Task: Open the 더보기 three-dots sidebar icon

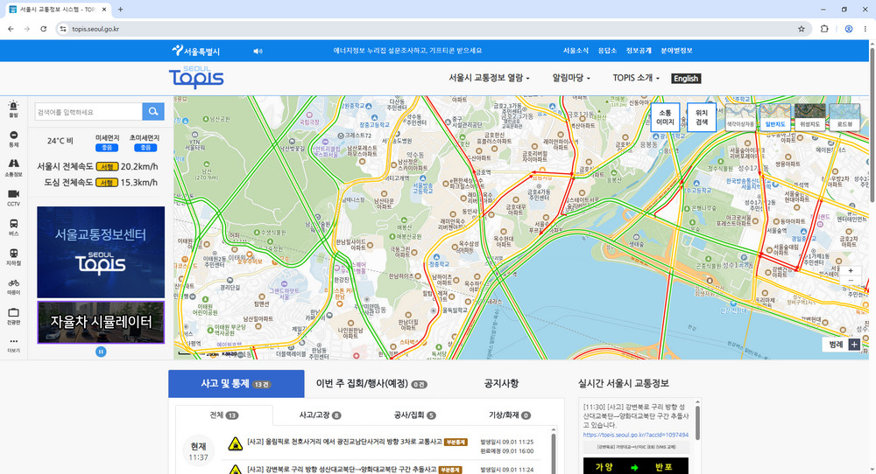Action: pos(13,345)
